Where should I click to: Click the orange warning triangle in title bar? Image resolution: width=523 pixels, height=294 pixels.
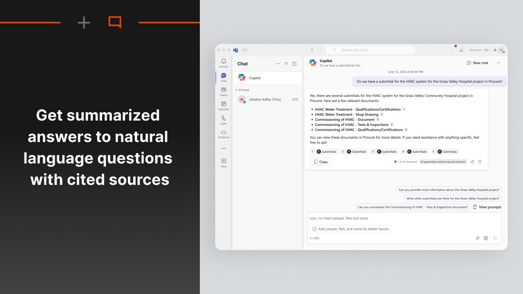[495, 50]
